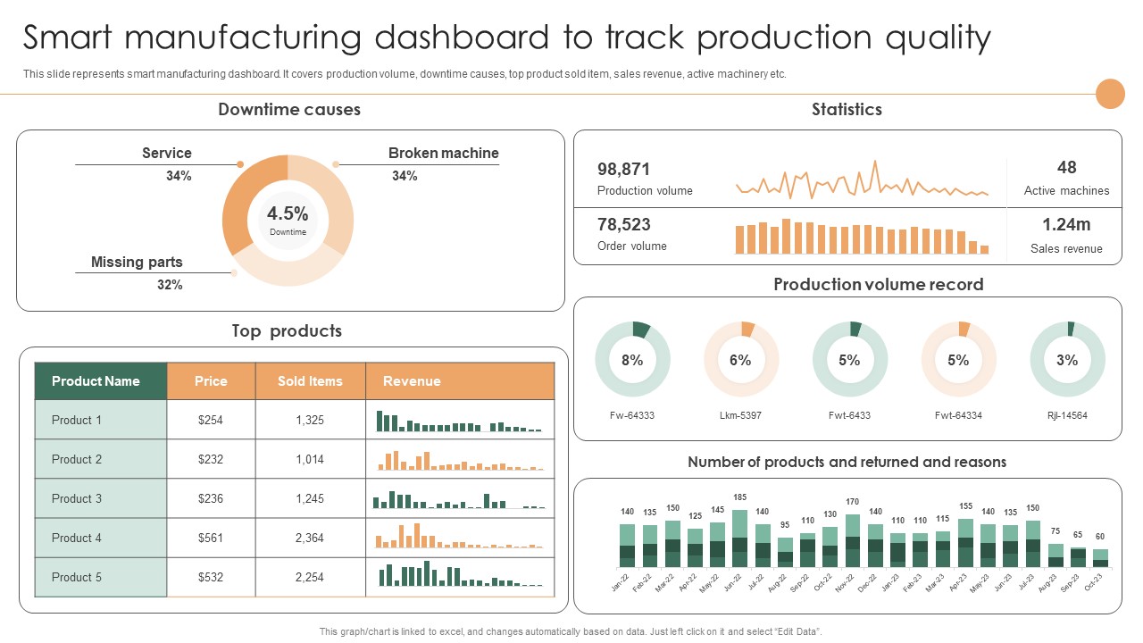1143x643 pixels.
Task: Click the 1,014 sold items cell
Action: pos(310,459)
